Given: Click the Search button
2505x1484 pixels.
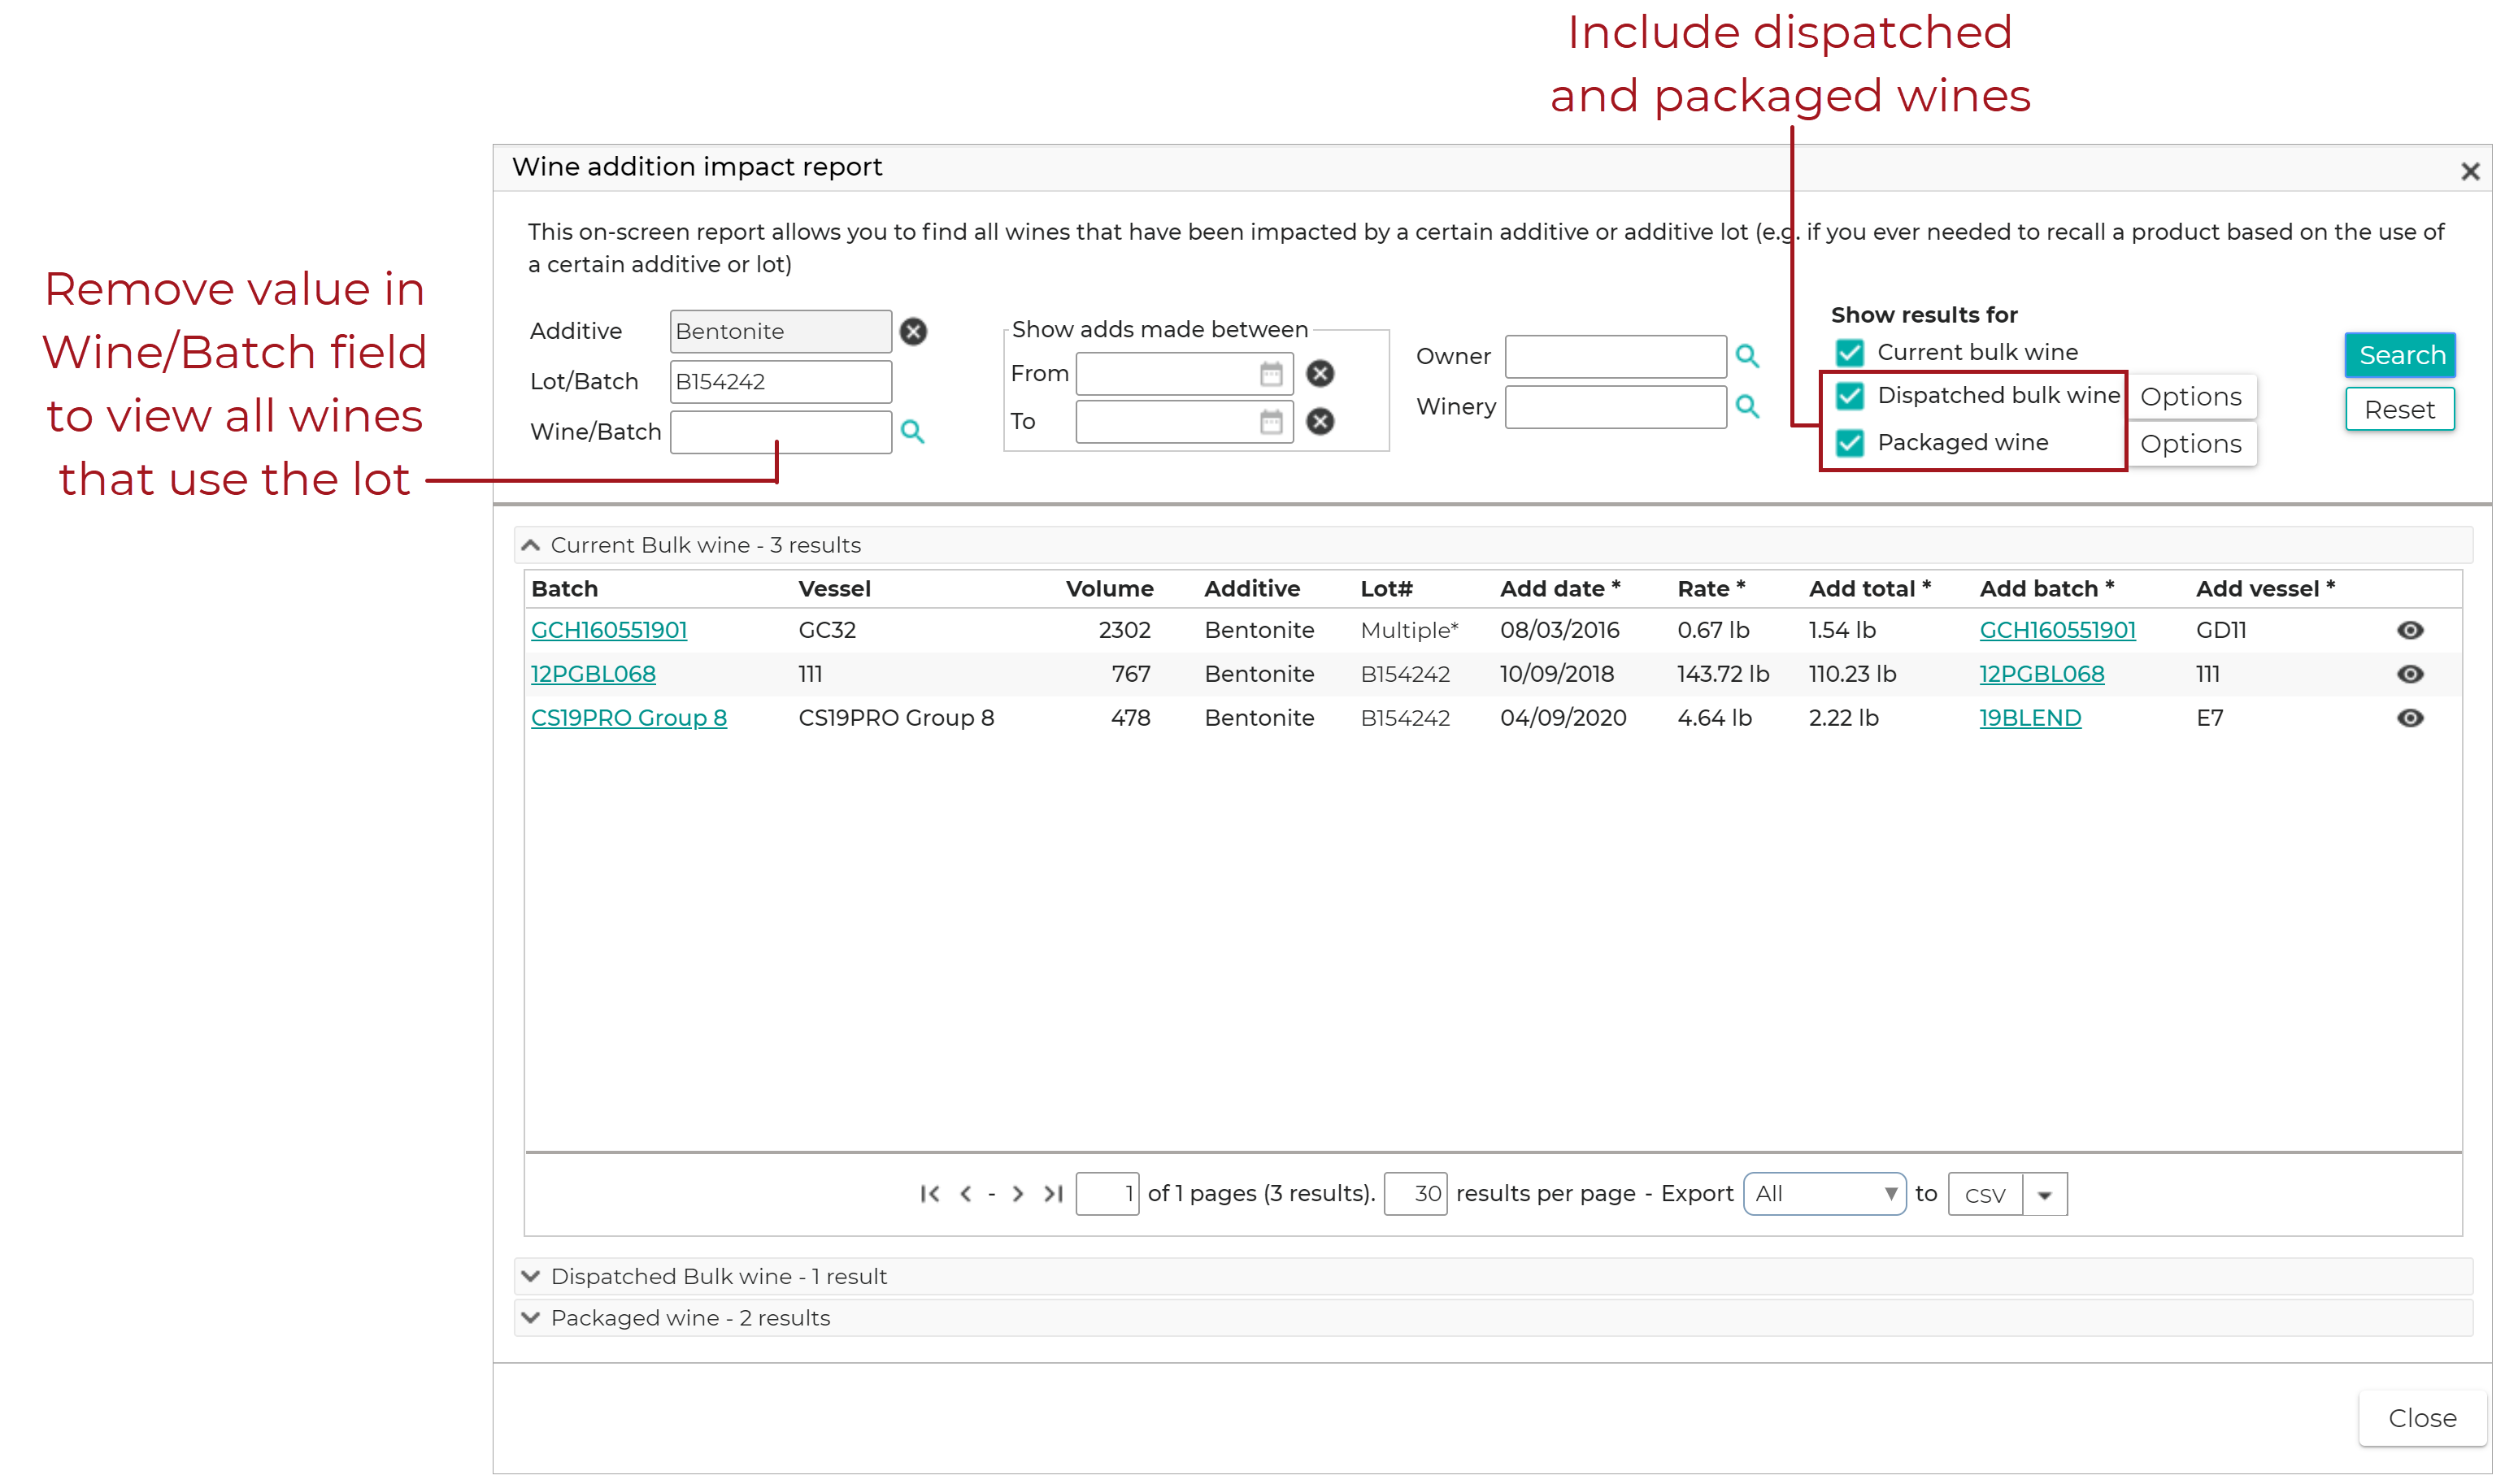Looking at the screenshot, I should coord(2401,355).
